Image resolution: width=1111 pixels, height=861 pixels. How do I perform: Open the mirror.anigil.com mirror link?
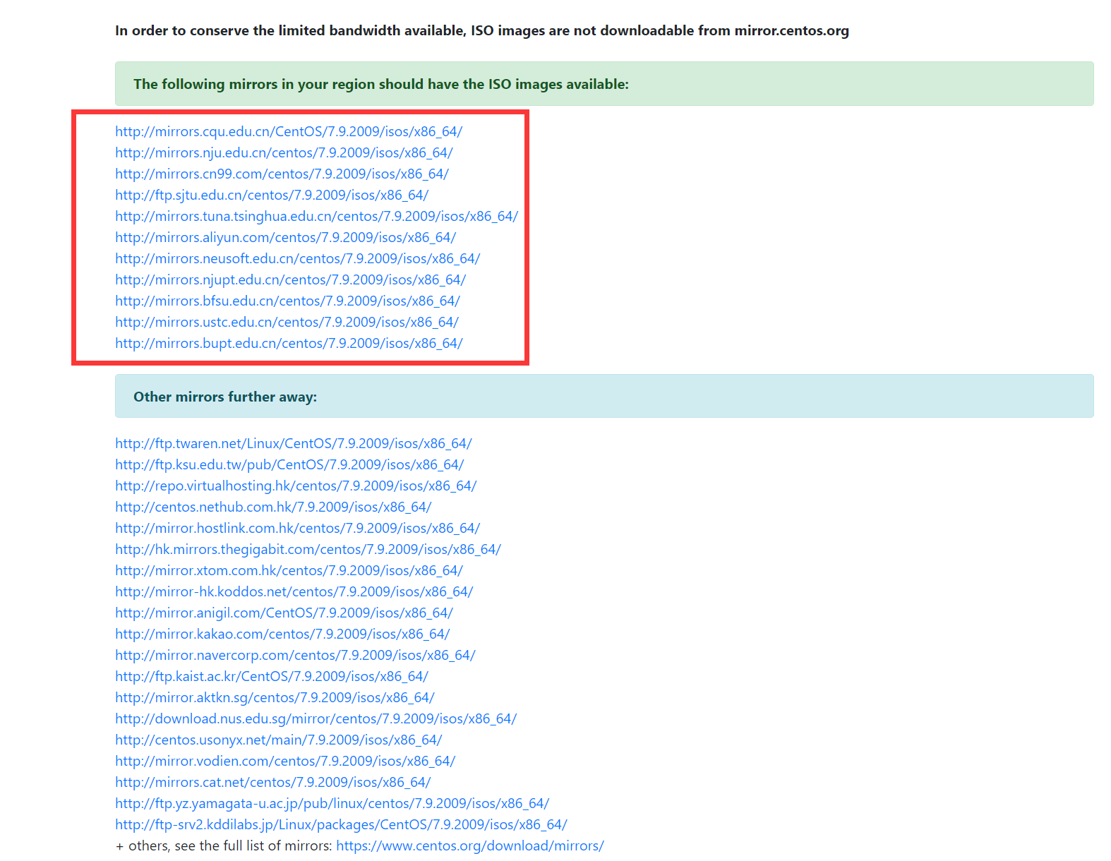click(284, 613)
